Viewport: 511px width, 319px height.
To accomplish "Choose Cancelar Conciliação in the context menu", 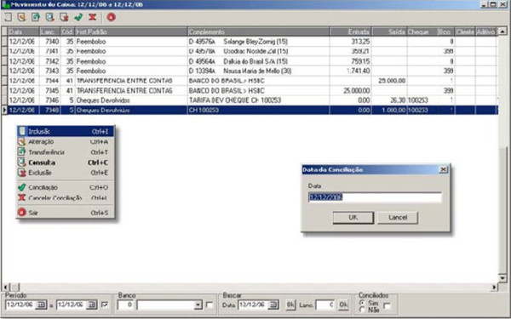I will point(66,197).
